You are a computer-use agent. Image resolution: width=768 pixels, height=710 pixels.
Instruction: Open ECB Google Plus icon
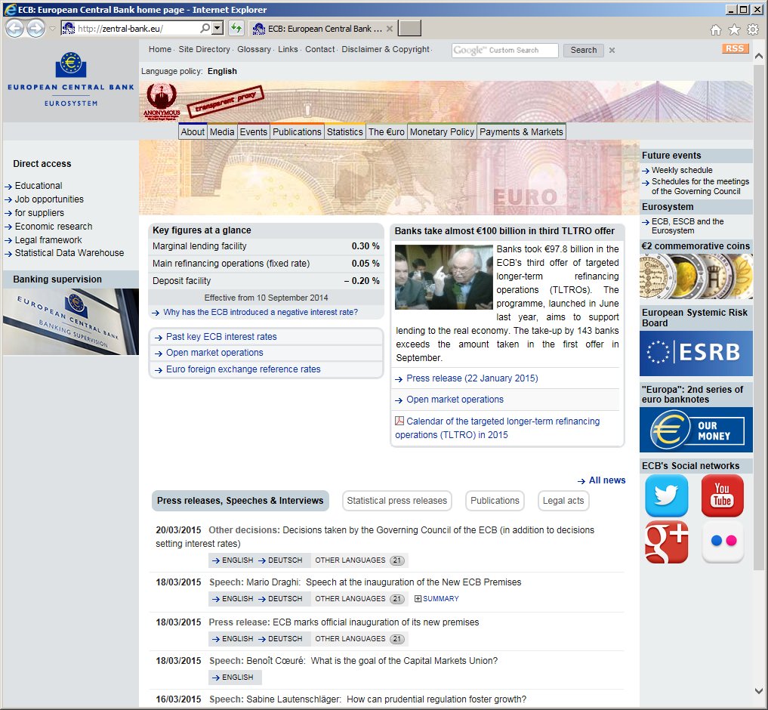coord(667,542)
